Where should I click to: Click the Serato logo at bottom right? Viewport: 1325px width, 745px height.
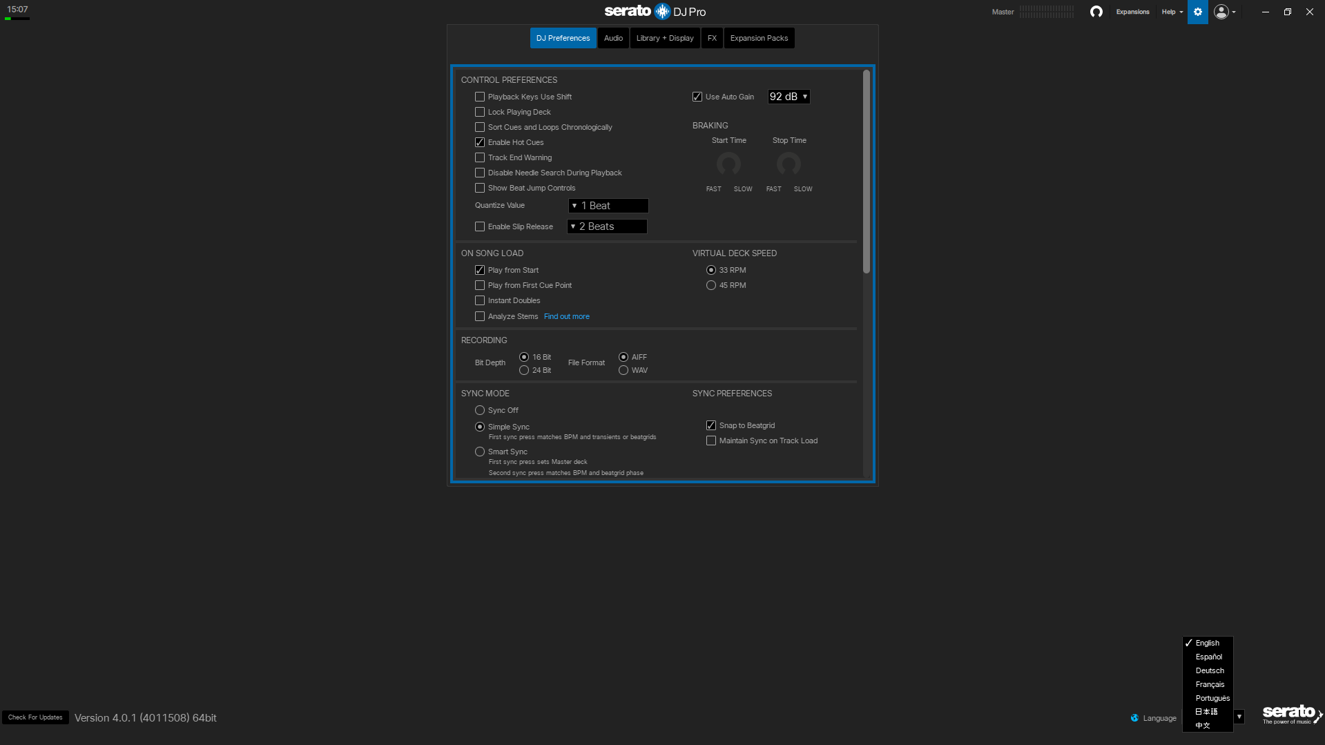[1292, 715]
